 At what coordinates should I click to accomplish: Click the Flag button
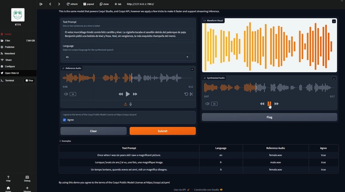pyautogui.click(x=269, y=117)
